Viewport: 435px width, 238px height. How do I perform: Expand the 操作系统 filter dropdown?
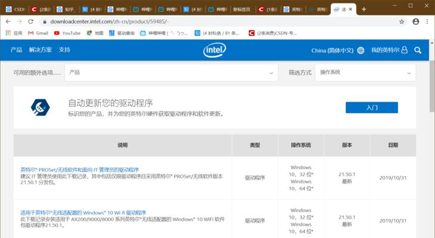click(365, 73)
